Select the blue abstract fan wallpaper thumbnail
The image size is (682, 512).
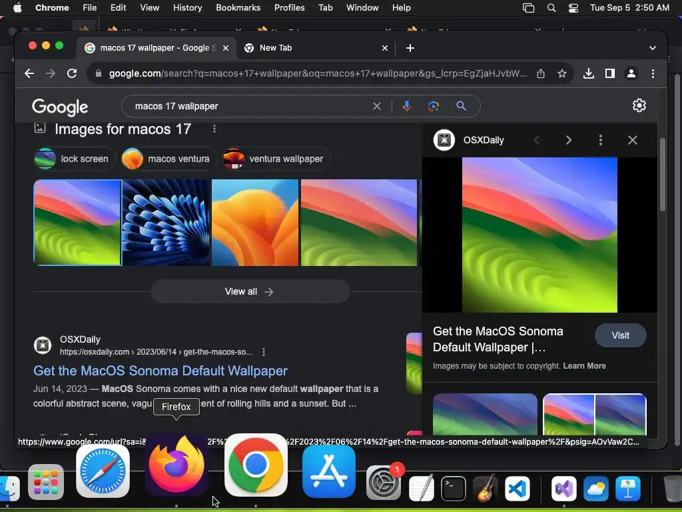coord(166,223)
